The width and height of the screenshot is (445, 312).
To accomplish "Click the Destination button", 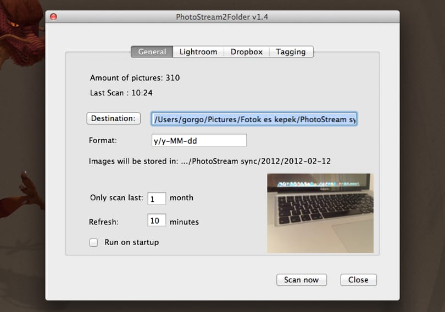I will pyautogui.click(x=114, y=118).
